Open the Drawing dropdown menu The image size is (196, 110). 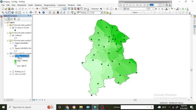[x=95, y=9]
